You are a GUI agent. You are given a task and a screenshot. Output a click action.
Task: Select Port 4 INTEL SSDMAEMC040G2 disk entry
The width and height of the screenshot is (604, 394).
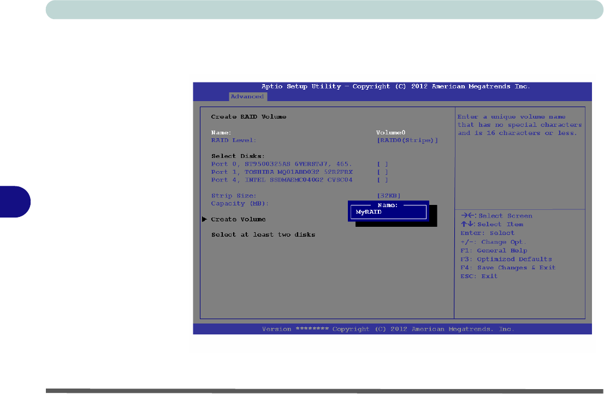(x=282, y=180)
